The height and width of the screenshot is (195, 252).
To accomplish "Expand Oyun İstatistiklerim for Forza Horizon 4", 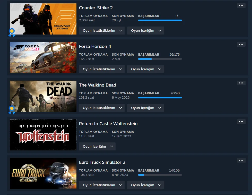I will (102, 69).
